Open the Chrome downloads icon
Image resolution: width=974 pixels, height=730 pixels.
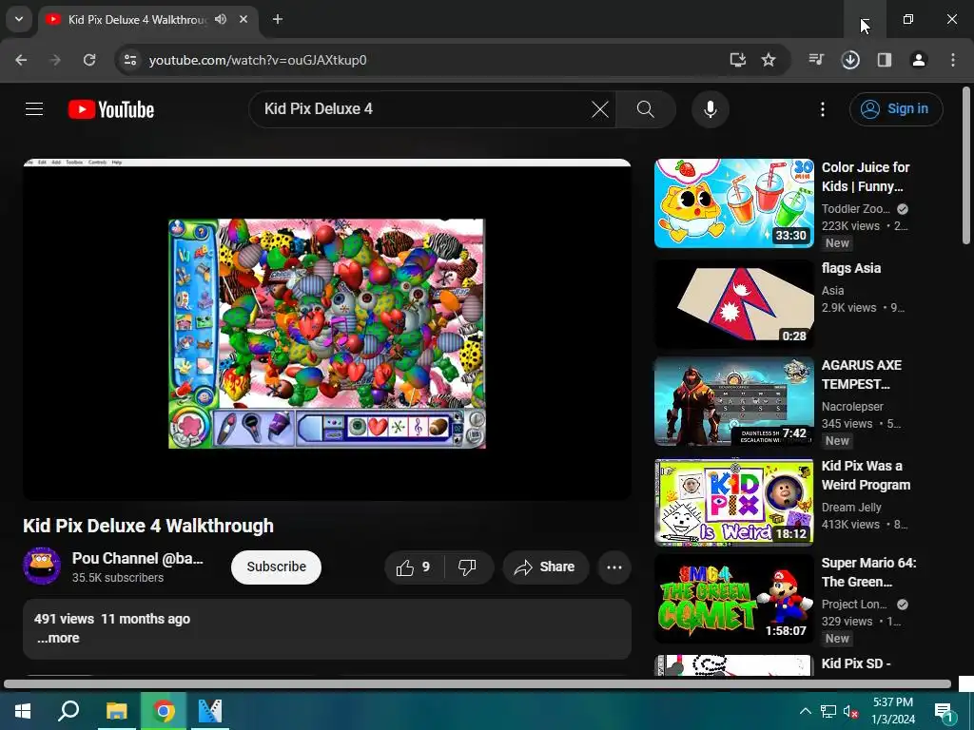click(850, 60)
